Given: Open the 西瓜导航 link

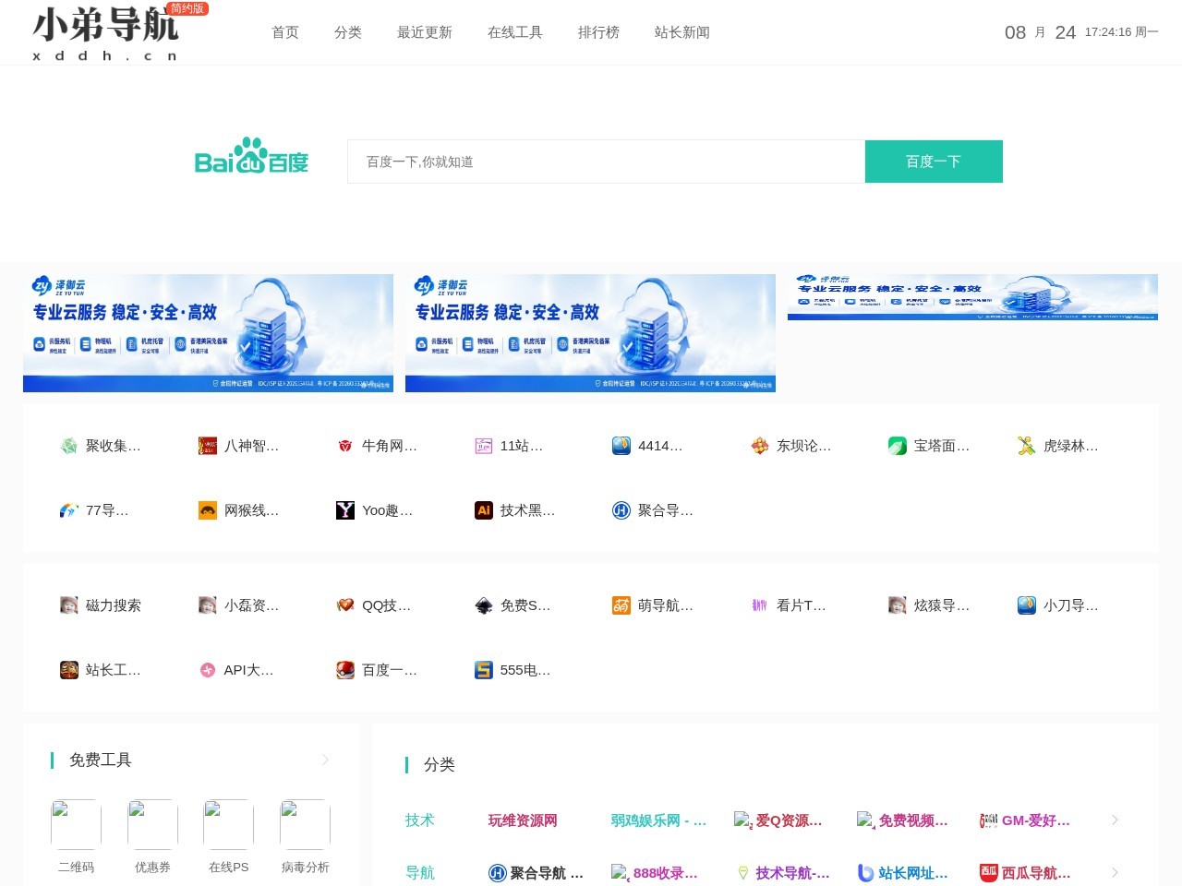Looking at the screenshot, I should click(x=1025, y=872).
